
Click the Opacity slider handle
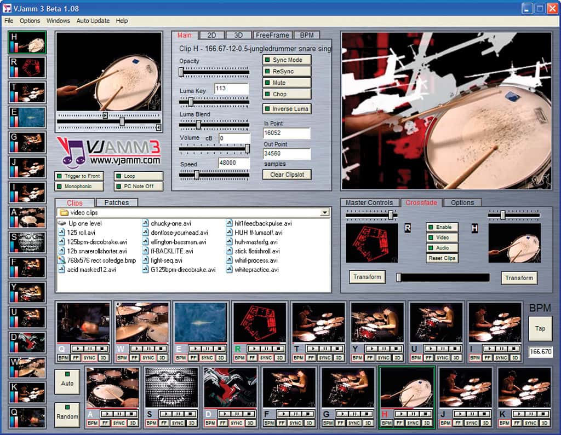pyautogui.click(x=181, y=72)
